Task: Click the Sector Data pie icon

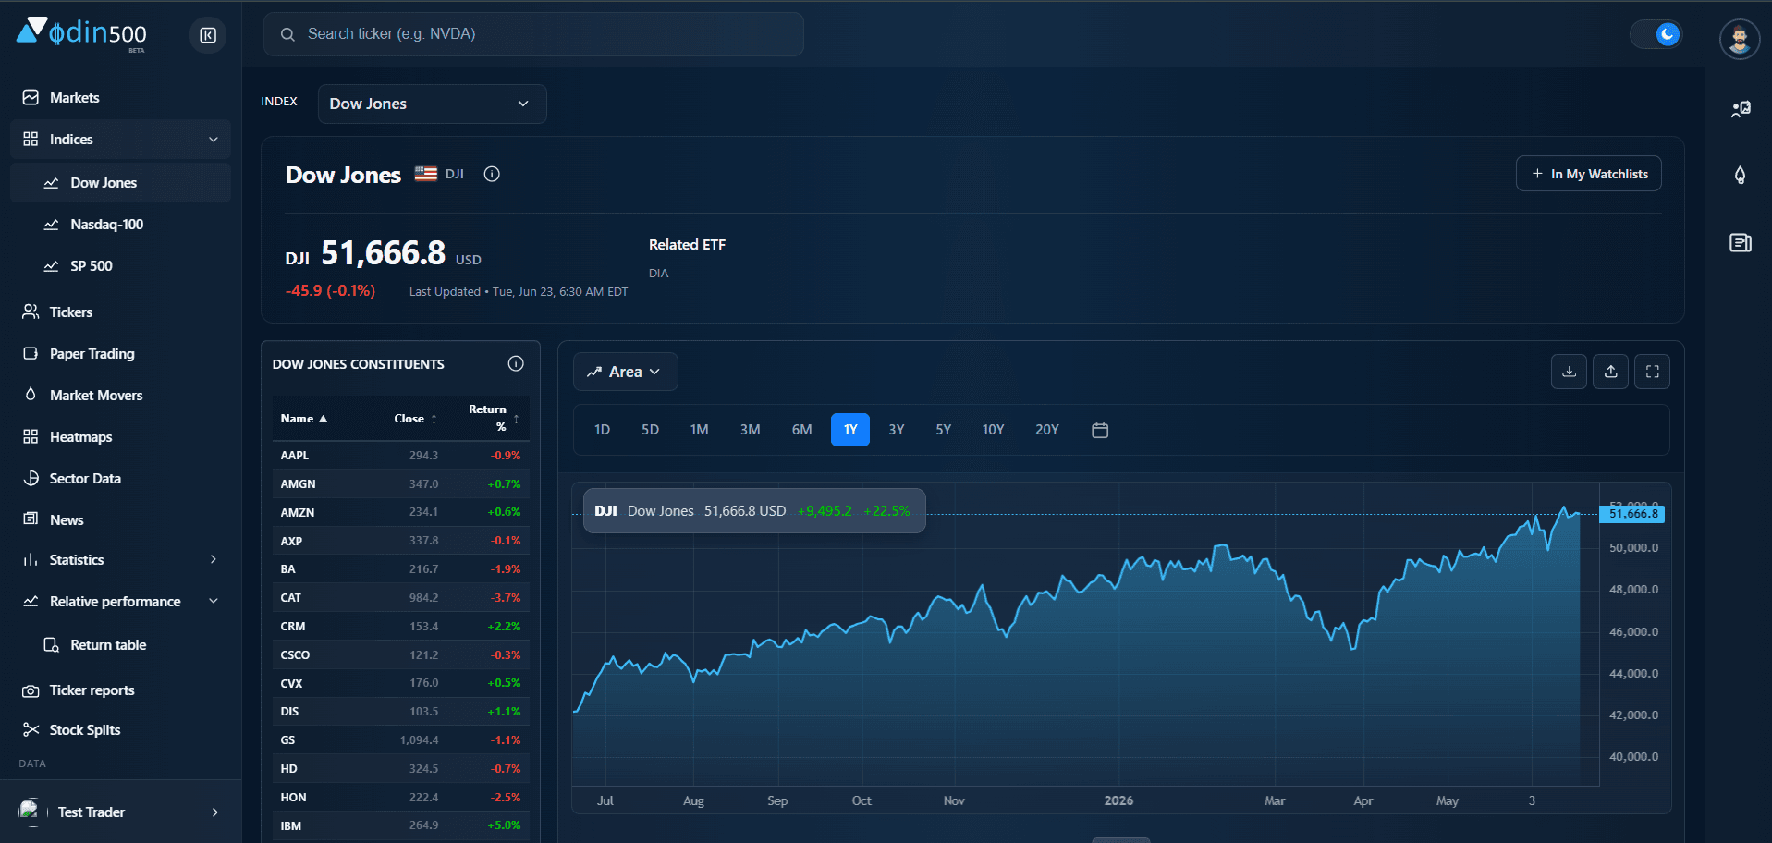Action: click(31, 478)
